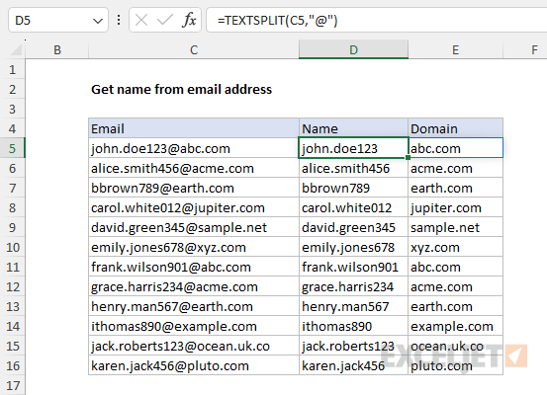
Task: Click the title 'Get name from email address'
Action: (x=181, y=90)
